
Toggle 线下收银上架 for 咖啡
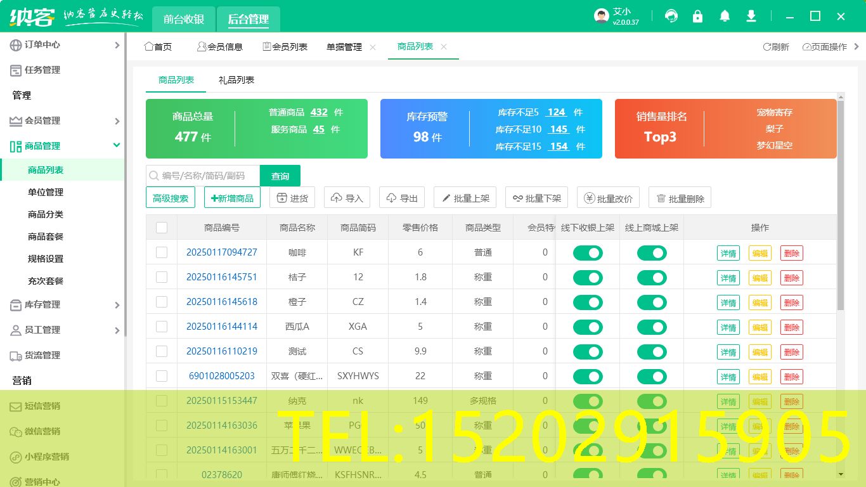click(588, 253)
